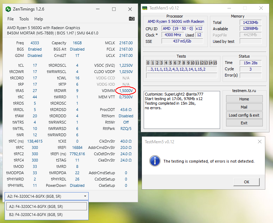Click the Mail button in TestMem5
273x223 pixels.
click(244, 107)
